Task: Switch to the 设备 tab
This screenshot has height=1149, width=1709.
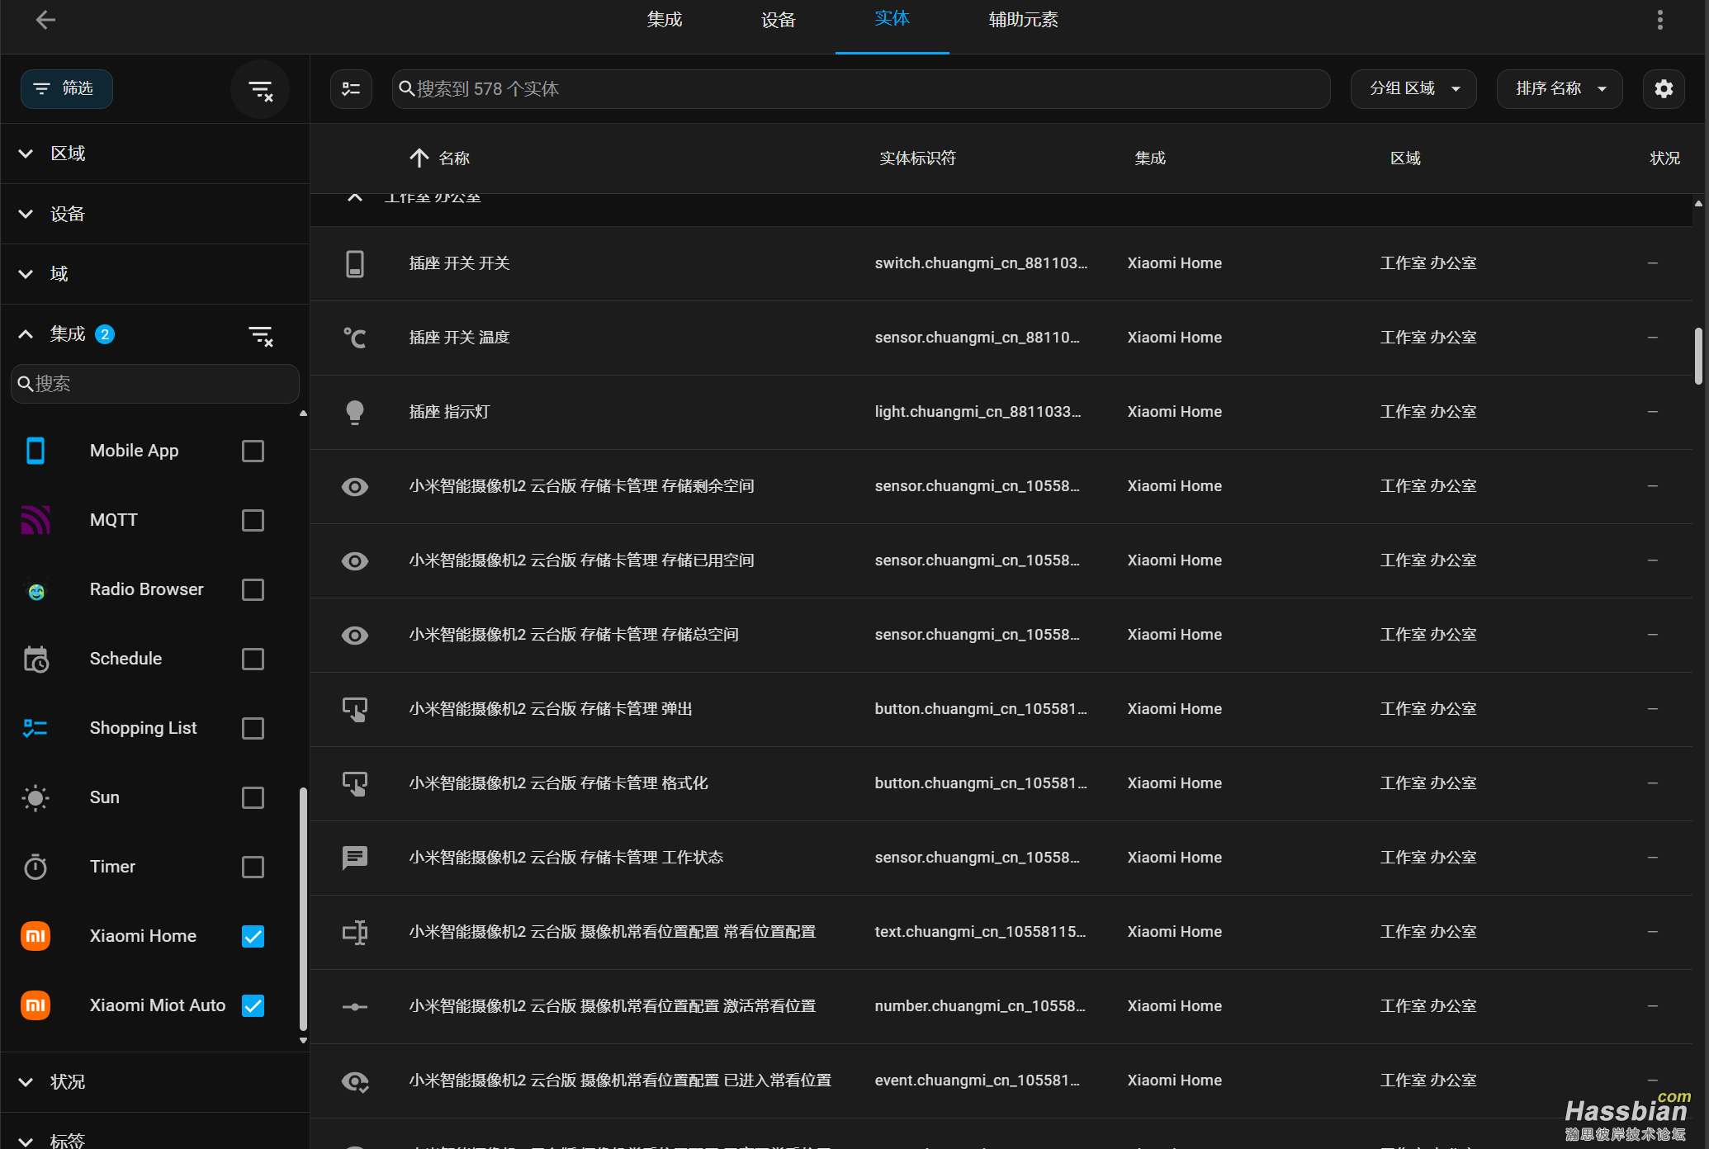Action: (x=778, y=20)
